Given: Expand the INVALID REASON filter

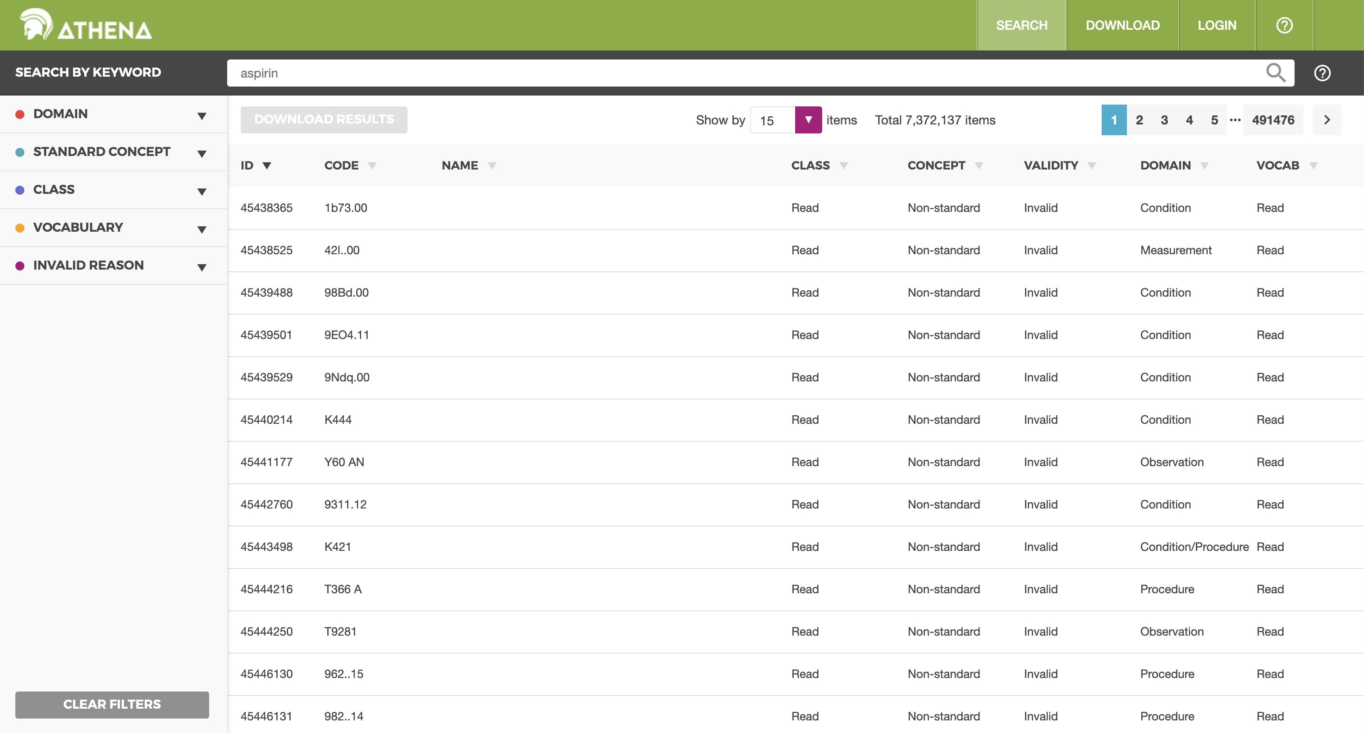Looking at the screenshot, I should pos(201,267).
